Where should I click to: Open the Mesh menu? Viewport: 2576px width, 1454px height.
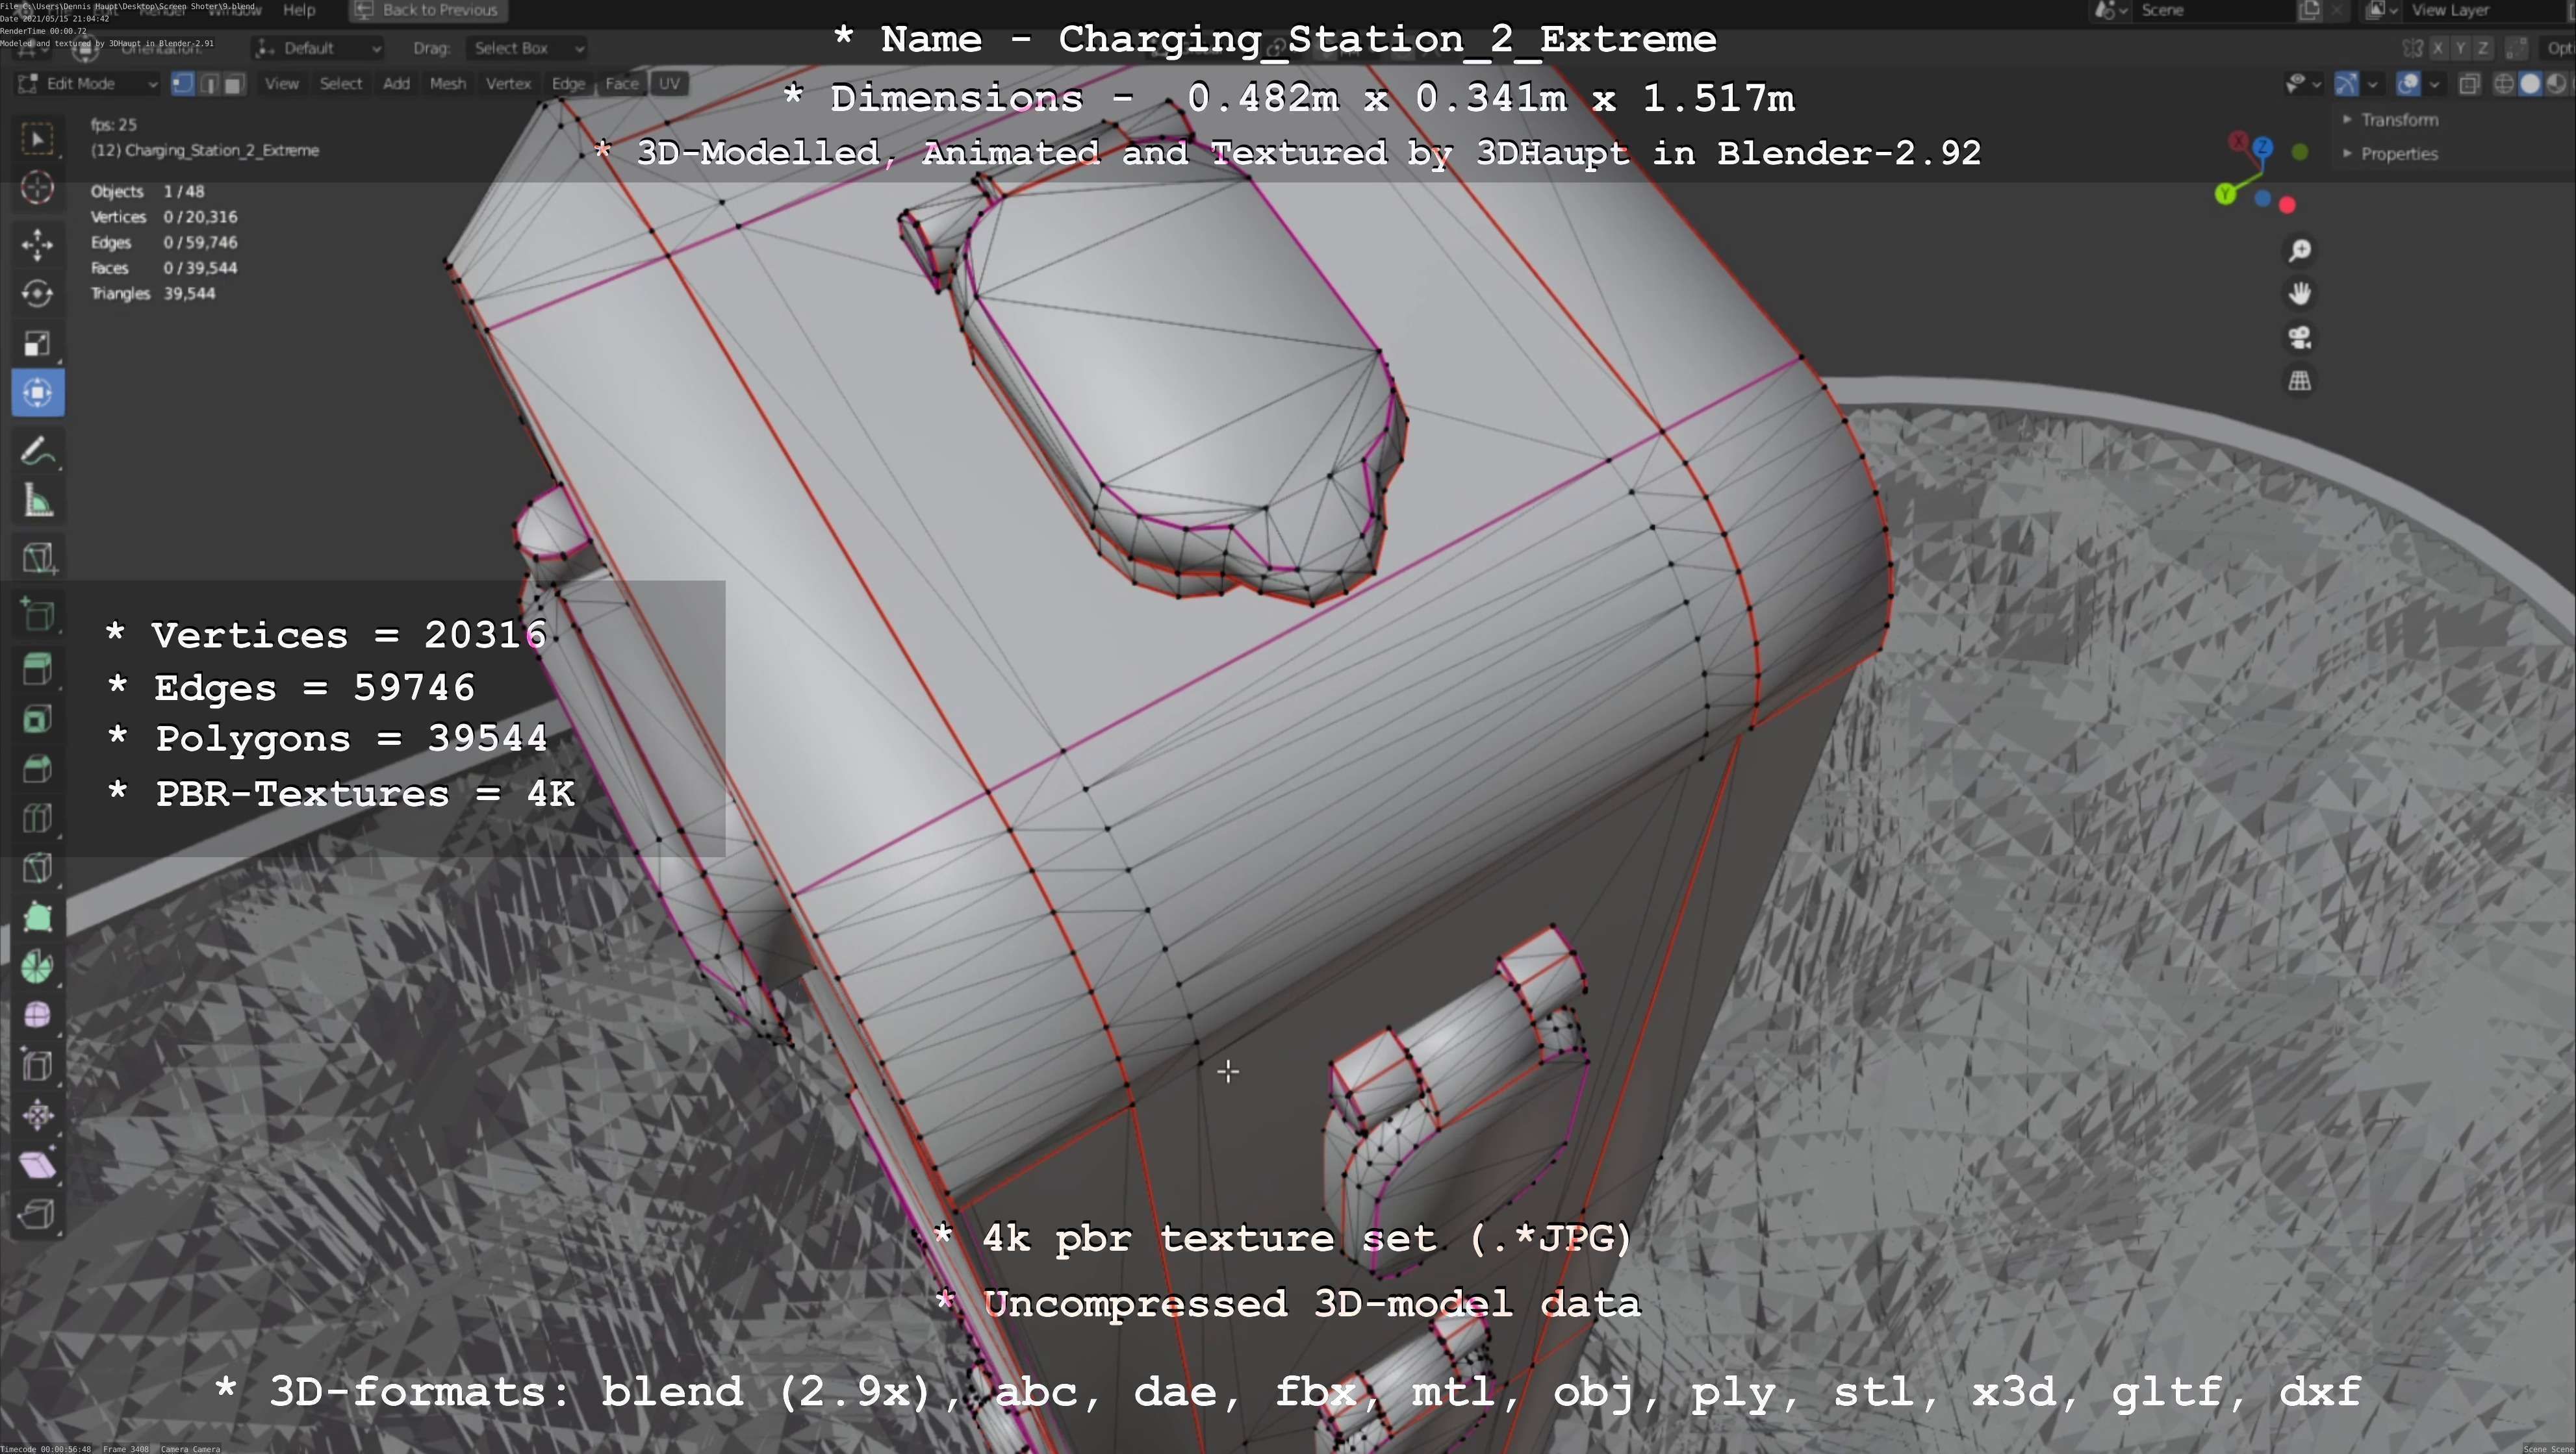[x=447, y=84]
